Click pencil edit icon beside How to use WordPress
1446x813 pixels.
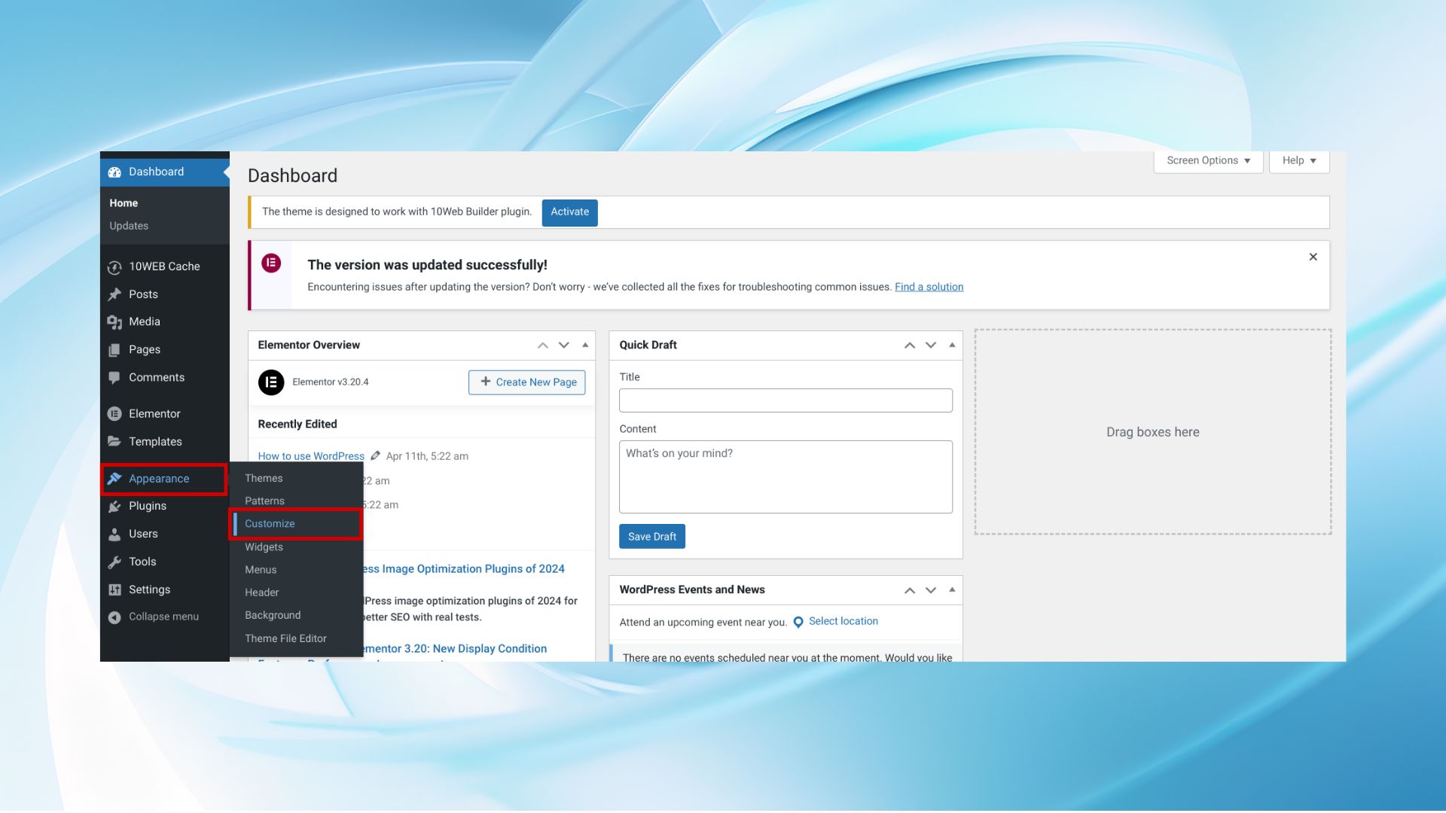pos(375,456)
